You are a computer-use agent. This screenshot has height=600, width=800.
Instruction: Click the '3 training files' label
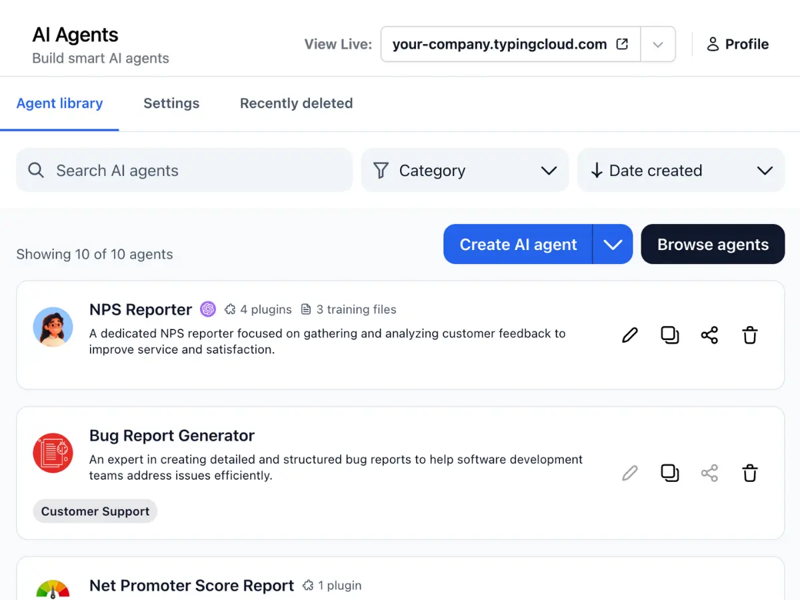point(356,309)
